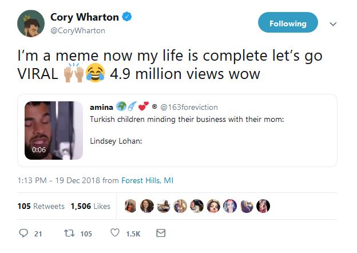Expand the tweet options chevron
Viewport: 357px width, 253px height.
334,23
